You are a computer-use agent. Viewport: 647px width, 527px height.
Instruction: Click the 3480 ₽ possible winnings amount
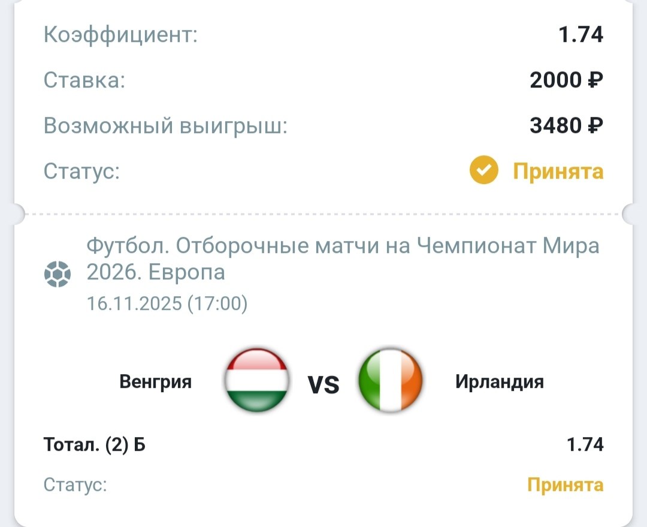click(566, 126)
